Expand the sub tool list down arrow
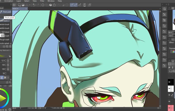175x111 pixels. coord(11,44)
